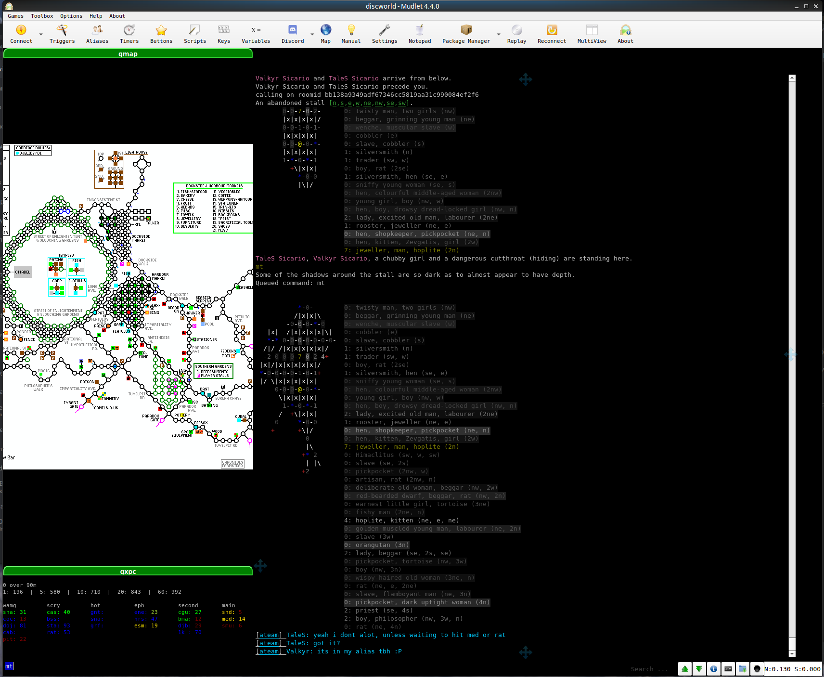
Task: Click the Connect toolbar icon
Action: (21, 34)
